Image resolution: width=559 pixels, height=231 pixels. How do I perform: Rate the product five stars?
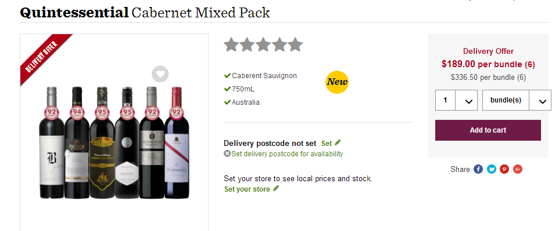point(295,45)
